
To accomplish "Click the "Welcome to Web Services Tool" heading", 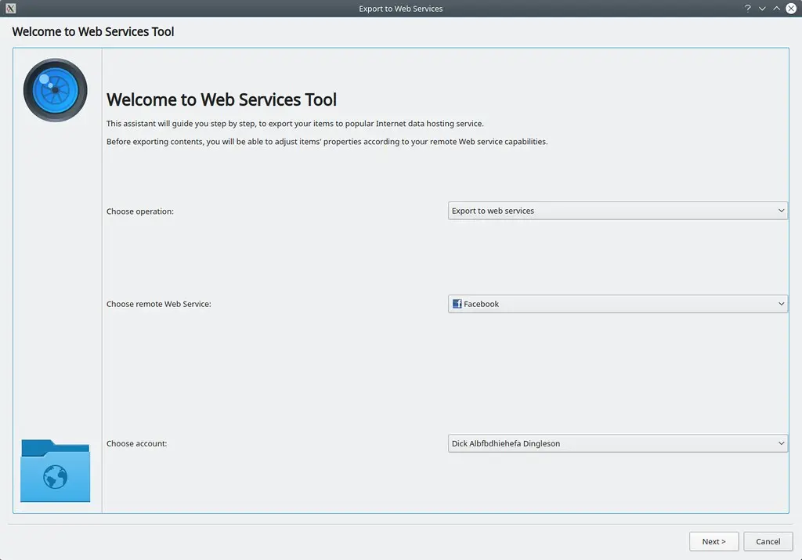I will [221, 99].
